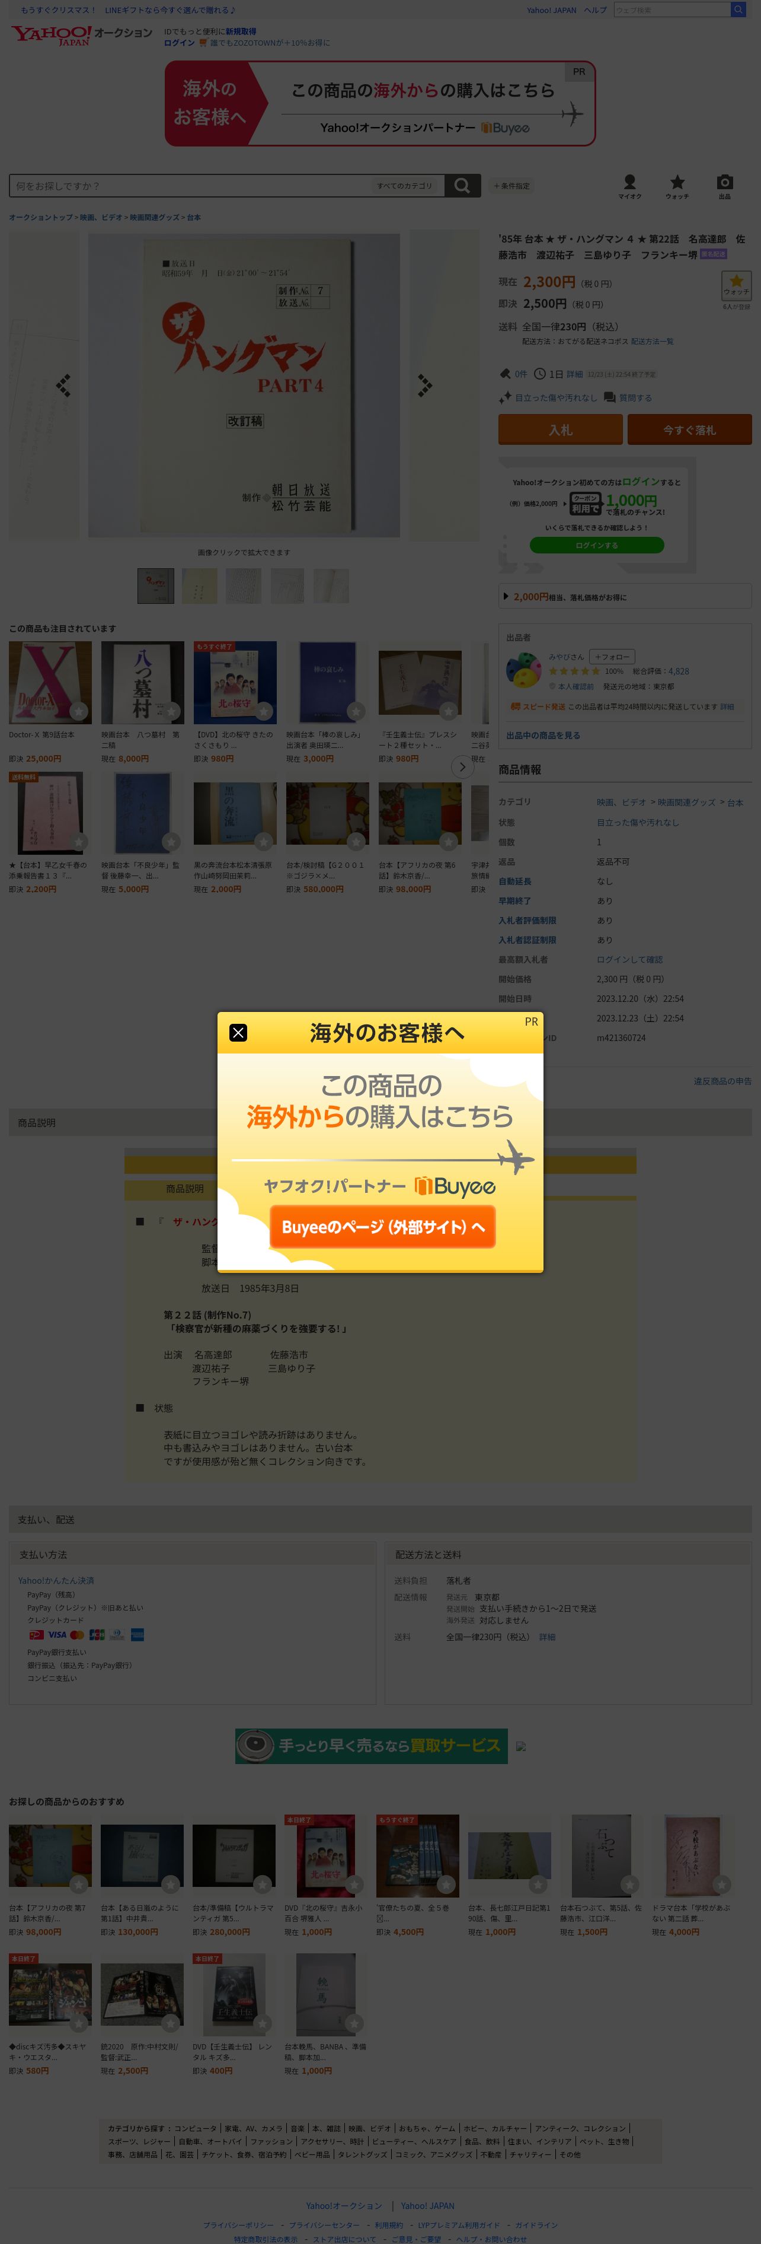Click the auction keyword search field

click(x=191, y=186)
